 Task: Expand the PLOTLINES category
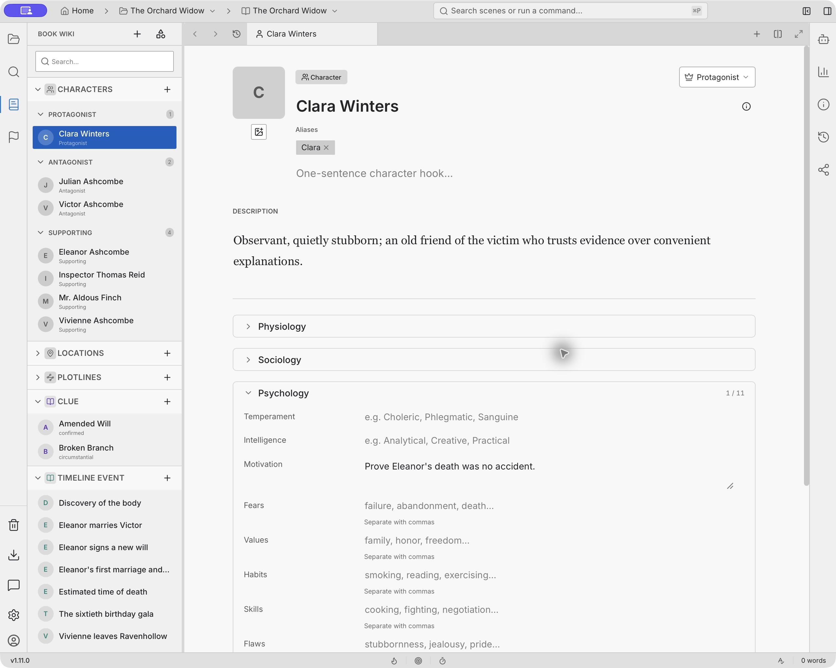tap(38, 377)
